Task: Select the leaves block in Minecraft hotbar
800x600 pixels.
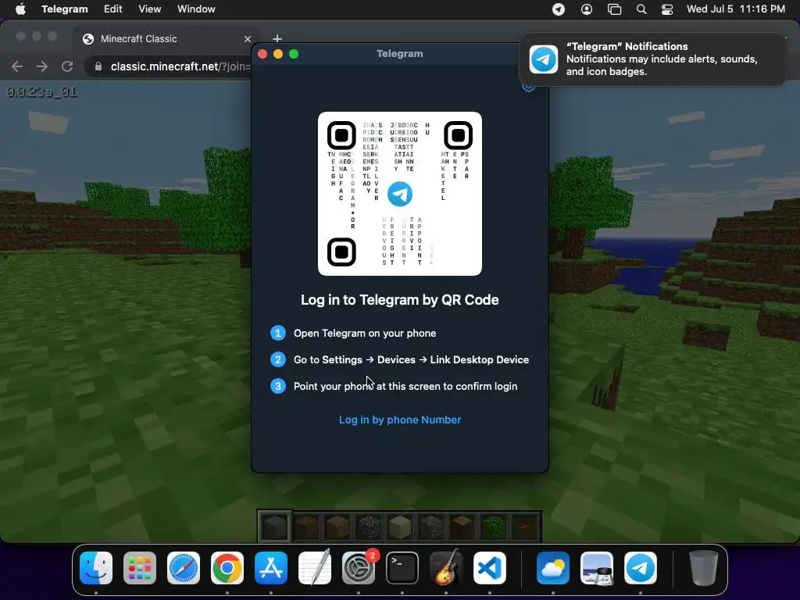Action: coord(494,526)
